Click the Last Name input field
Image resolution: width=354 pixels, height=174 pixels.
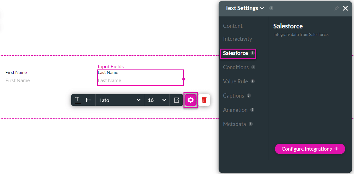coord(139,81)
